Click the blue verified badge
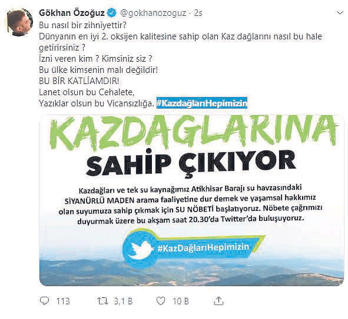The height and width of the screenshot is (319, 348). [112, 13]
